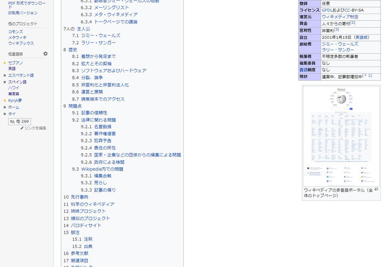The height and width of the screenshot is (267, 388).
Task: Jump to 15.1 注釈 in contents
Action: pos(82,239)
